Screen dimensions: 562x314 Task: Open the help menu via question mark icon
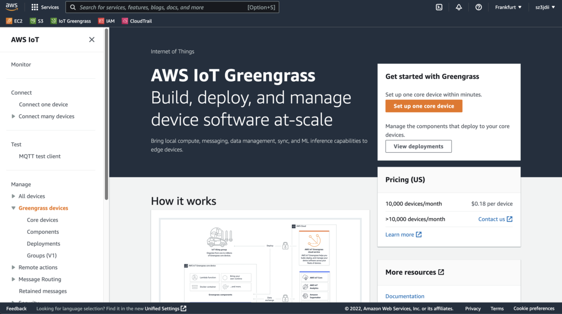478,7
